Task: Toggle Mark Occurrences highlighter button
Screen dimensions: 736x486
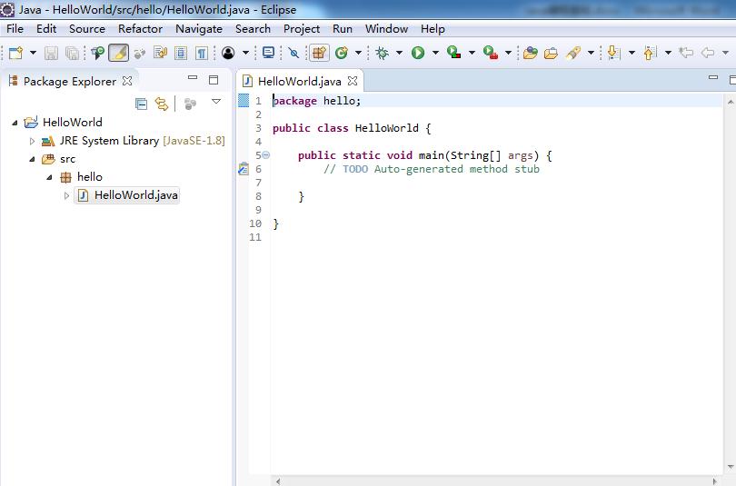Action: (x=118, y=53)
